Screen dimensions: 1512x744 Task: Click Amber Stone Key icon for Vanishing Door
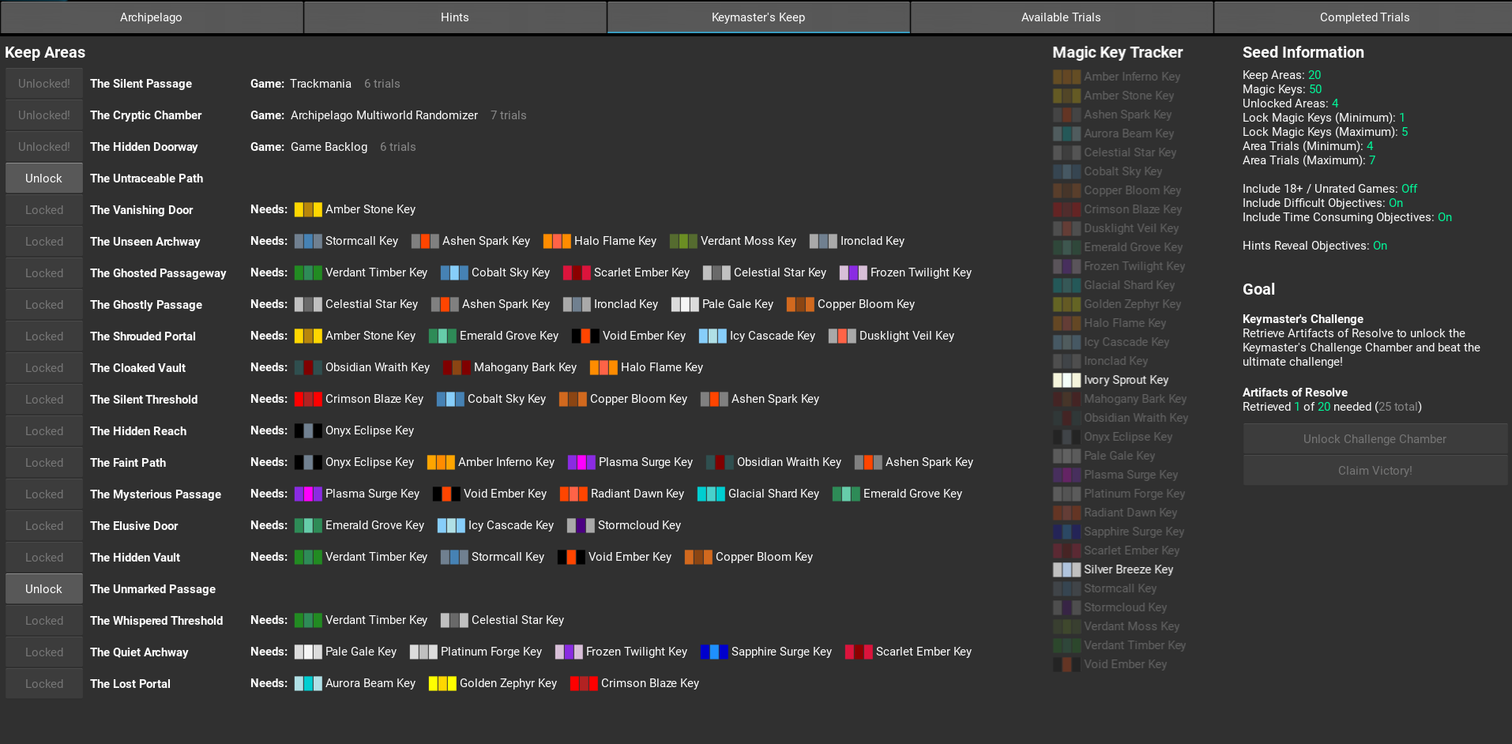coord(308,209)
